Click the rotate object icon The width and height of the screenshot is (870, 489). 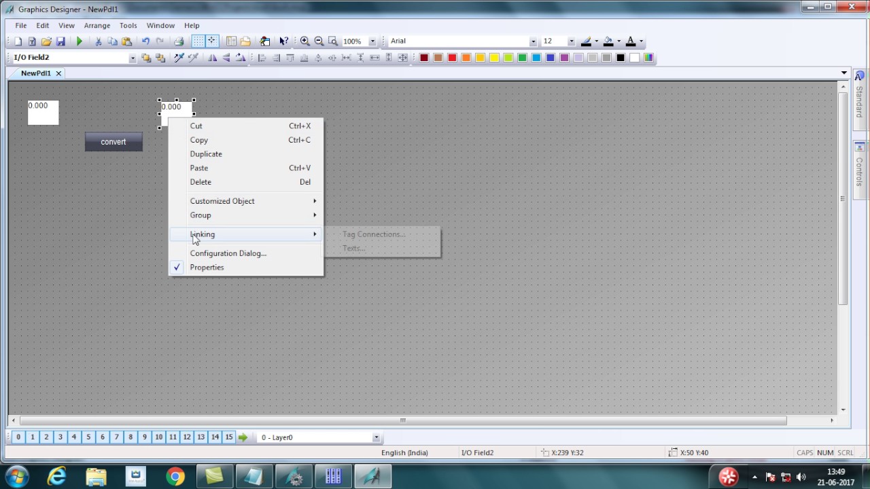tap(241, 58)
